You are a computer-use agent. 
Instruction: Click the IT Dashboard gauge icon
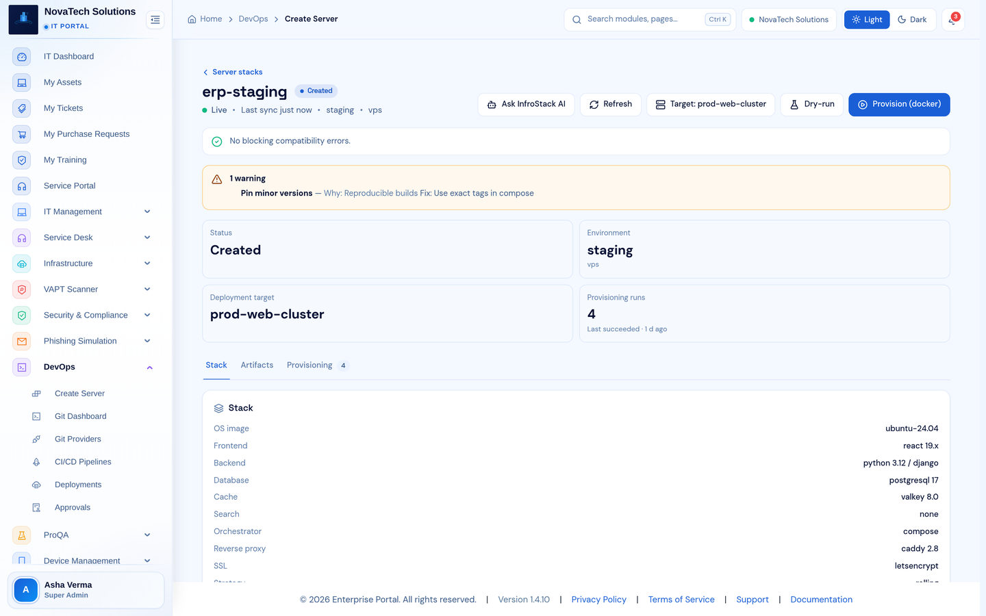pos(22,57)
